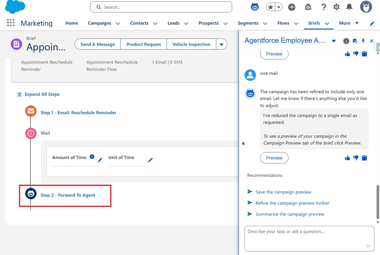Open the user profile avatar
The height and width of the screenshot is (255, 380).
click(366, 7)
